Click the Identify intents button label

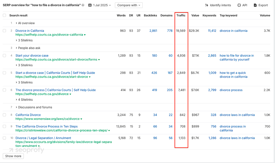(x=220, y=5)
